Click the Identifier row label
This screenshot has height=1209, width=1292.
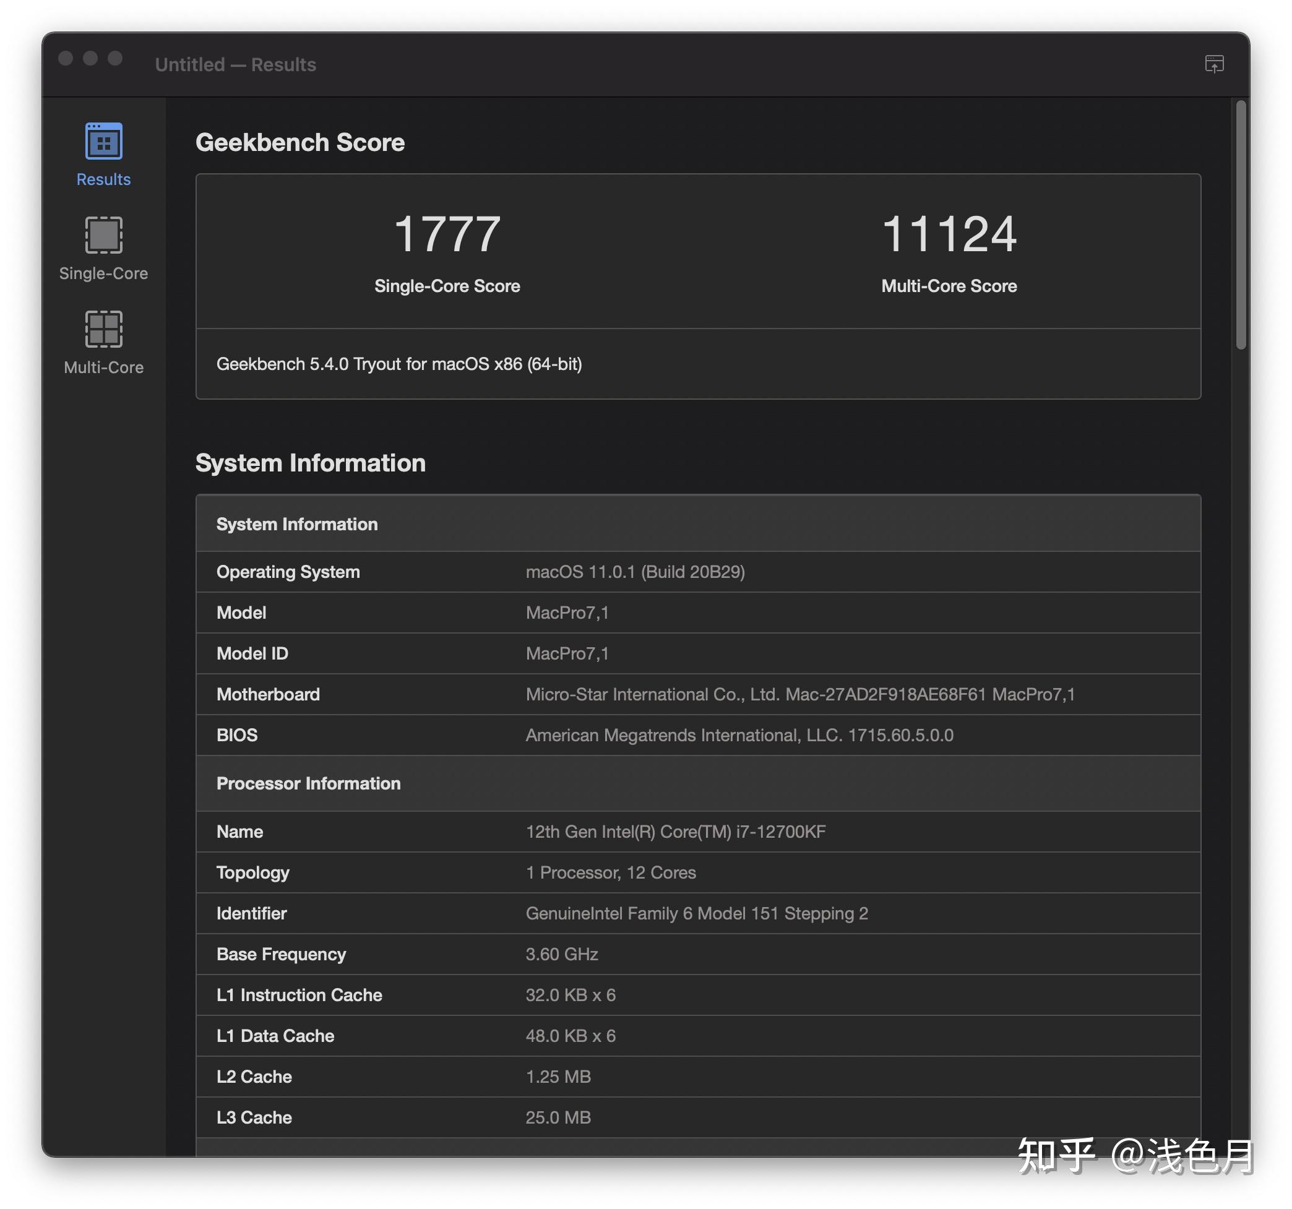pyautogui.click(x=251, y=913)
